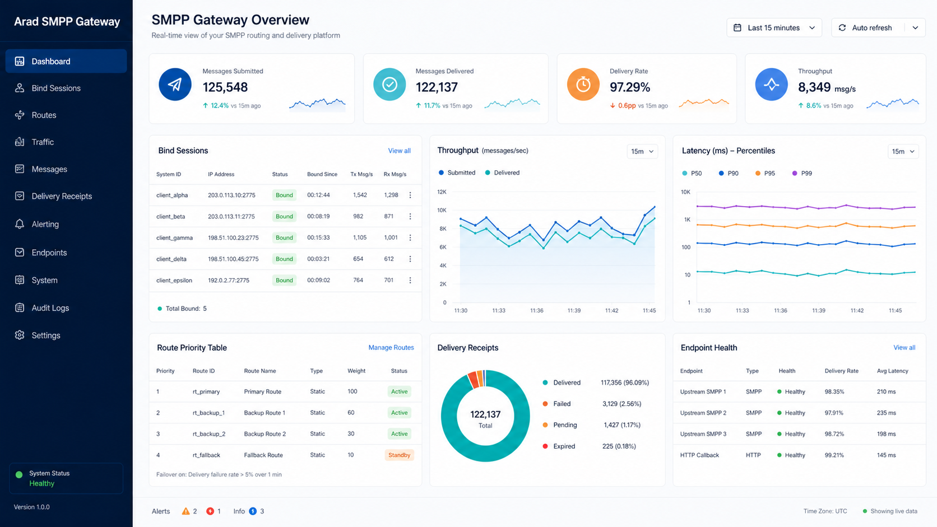Open the kebab menu for client_delta

pyautogui.click(x=410, y=259)
